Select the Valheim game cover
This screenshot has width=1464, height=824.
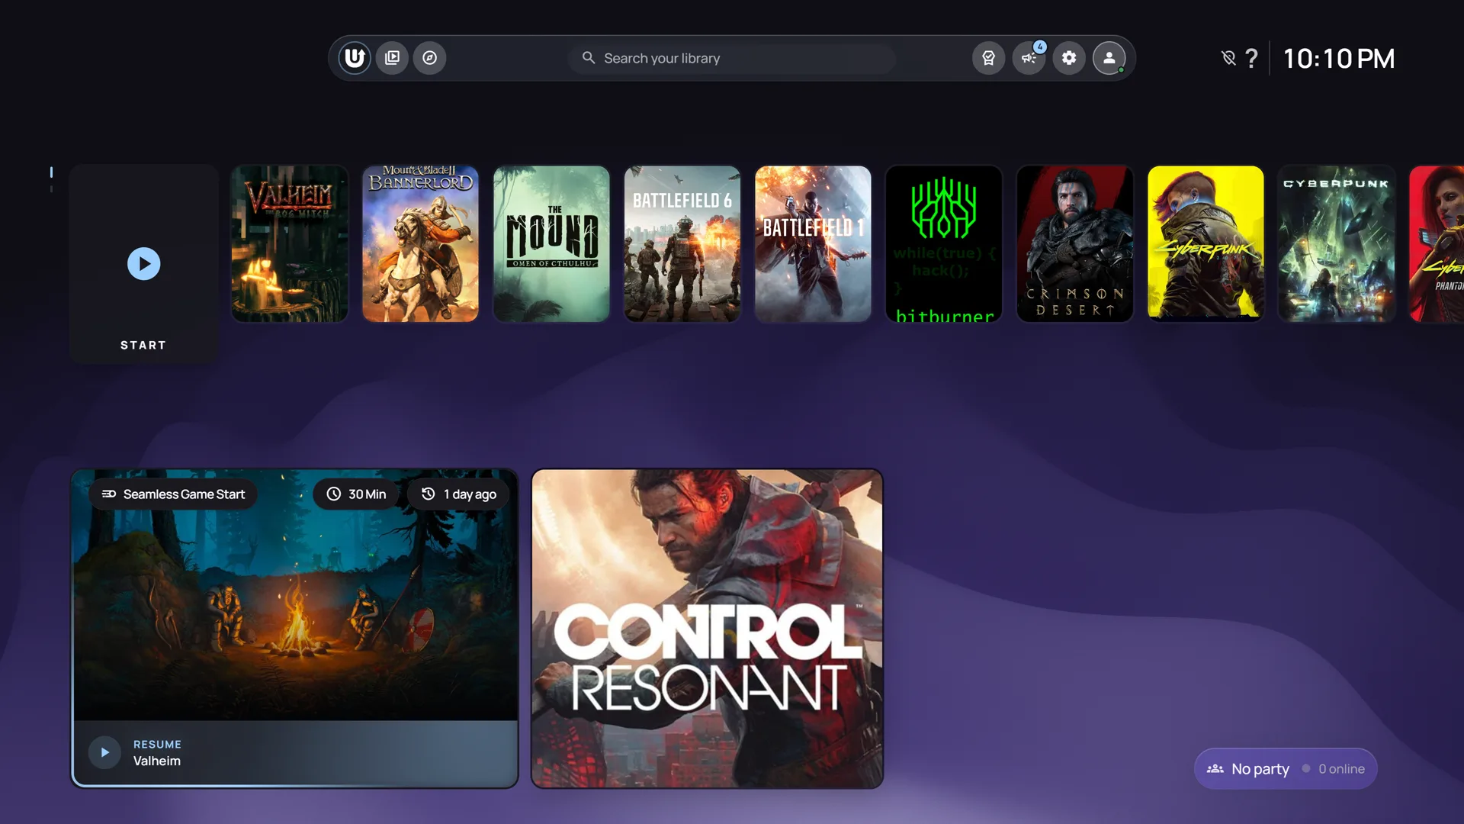click(x=290, y=244)
